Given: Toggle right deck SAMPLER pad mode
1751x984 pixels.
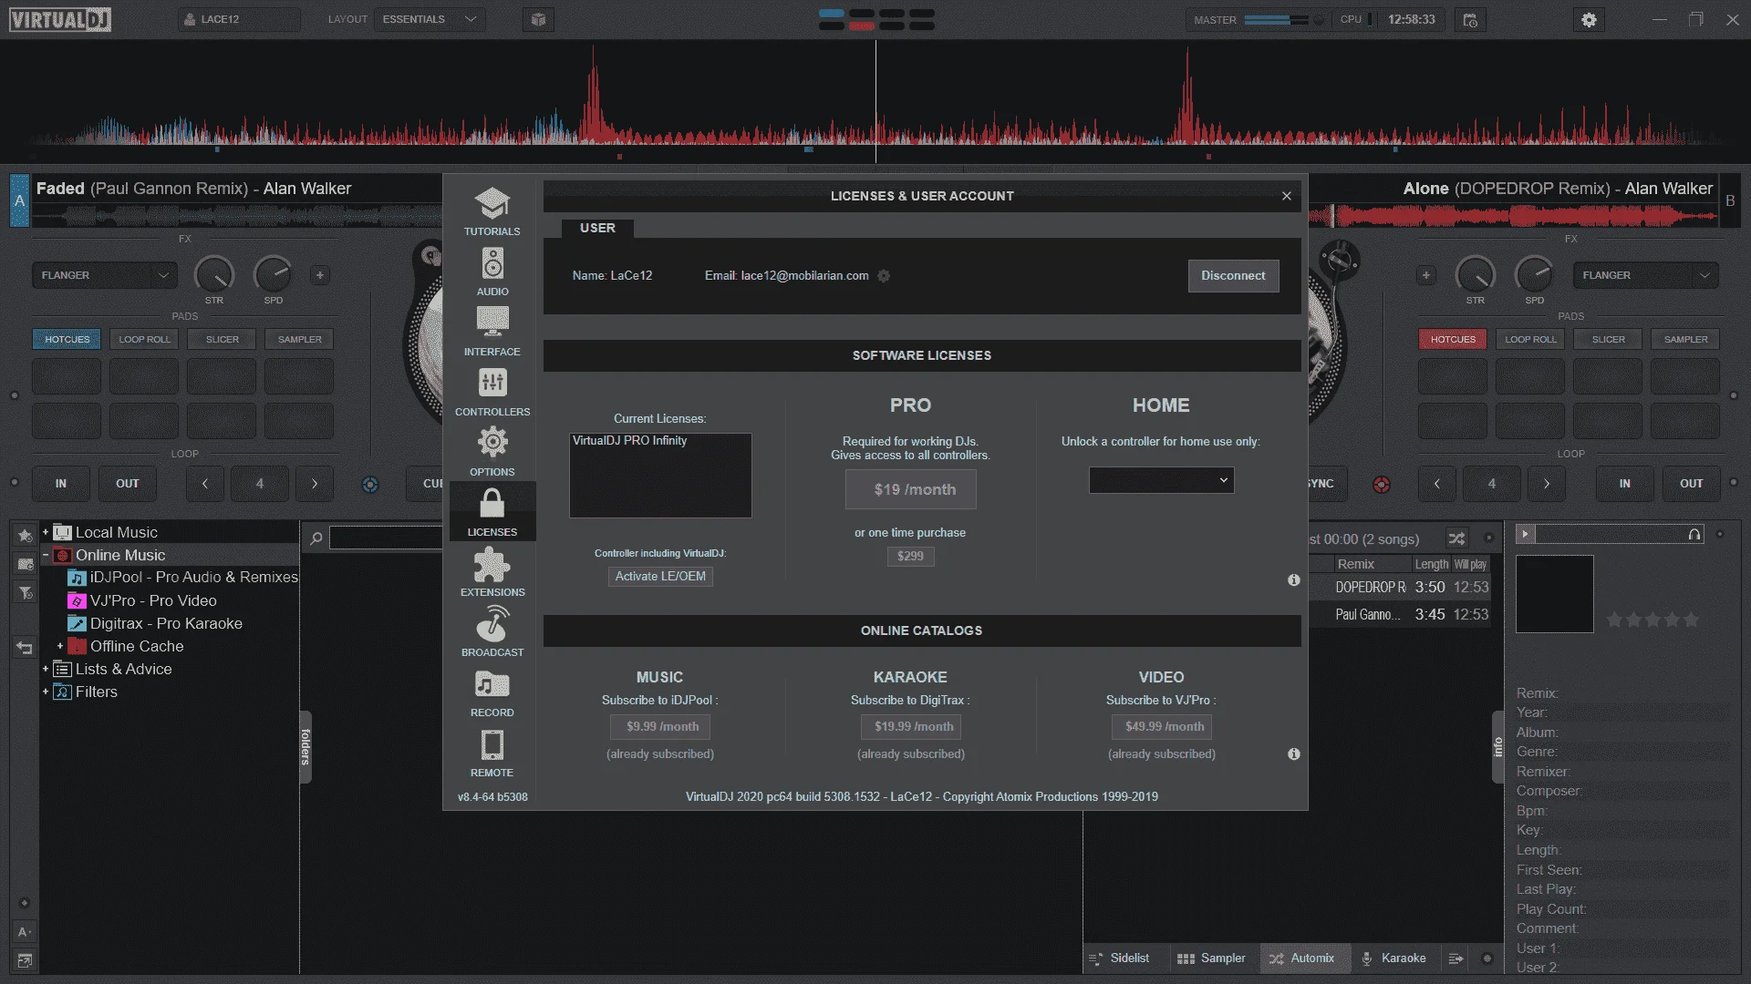Looking at the screenshot, I should (x=1685, y=339).
